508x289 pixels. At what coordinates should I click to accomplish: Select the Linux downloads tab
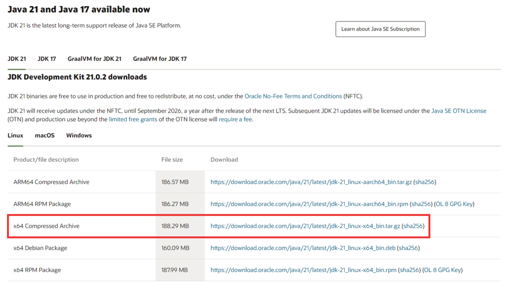(x=15, y=135)
